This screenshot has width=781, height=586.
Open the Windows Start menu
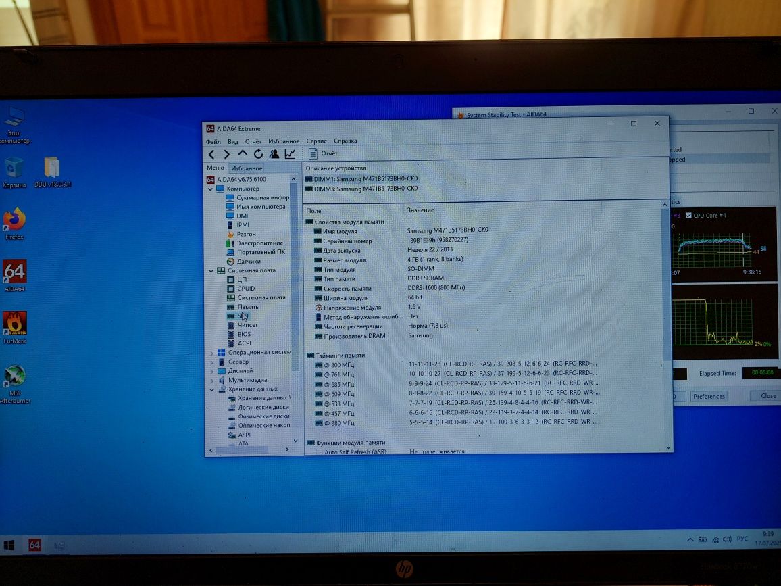point(9,545)
